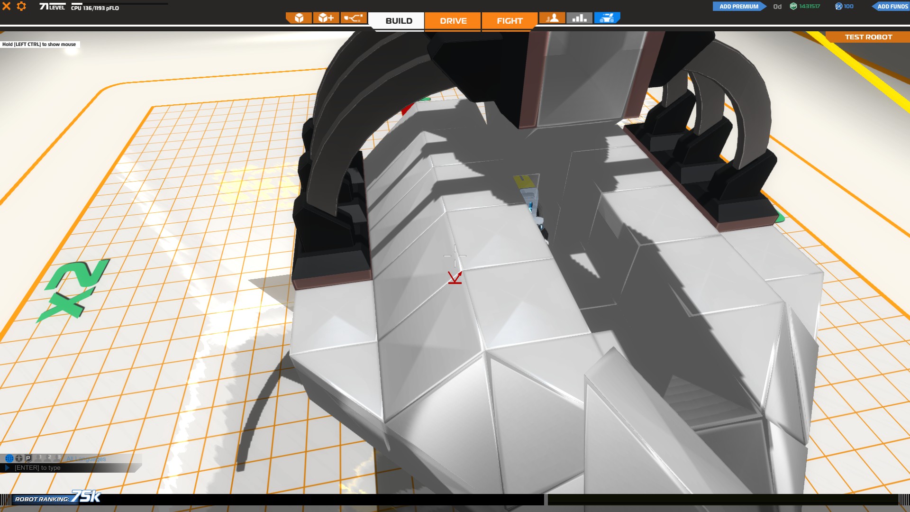The width and height of the screenshot is (910, 512).
Task: Click the cube-plus shop icon
Action: pos(326,18)
